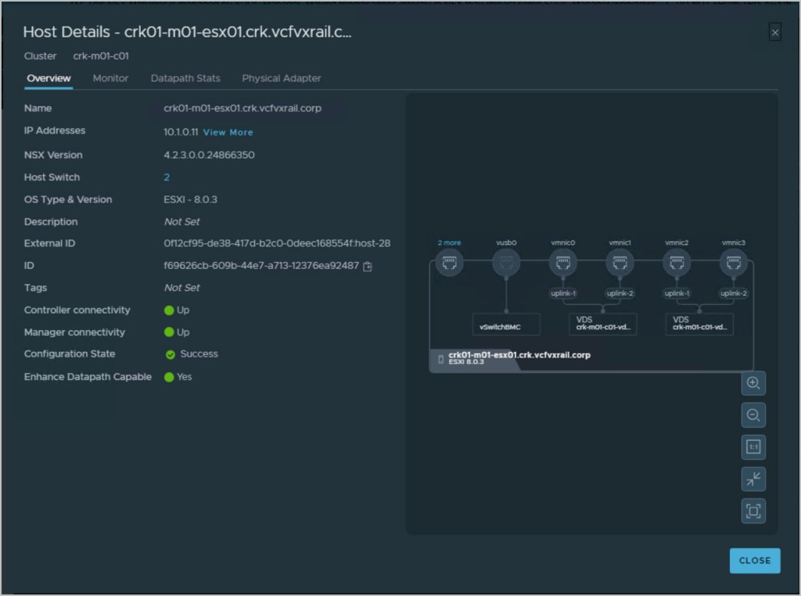801x596 pixels.
Task: Select the vmnic2 adapter icon
Action: point(677,264)
